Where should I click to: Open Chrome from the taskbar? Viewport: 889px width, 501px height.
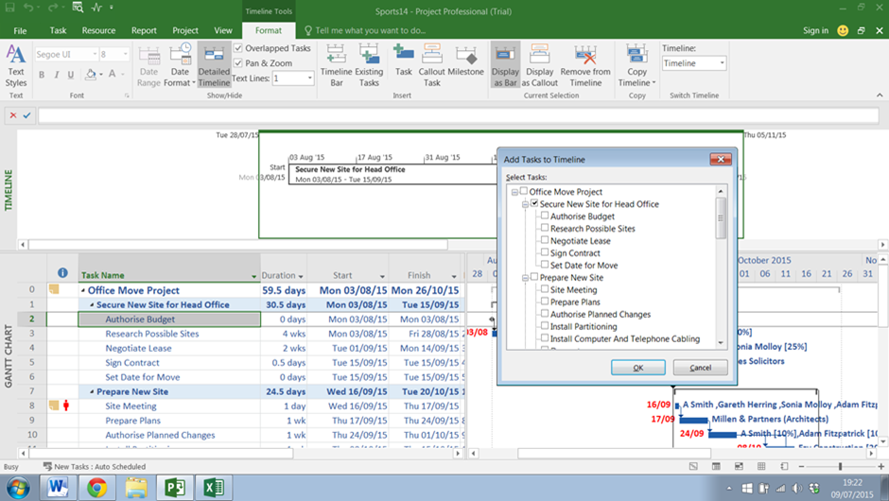[97, 488]
